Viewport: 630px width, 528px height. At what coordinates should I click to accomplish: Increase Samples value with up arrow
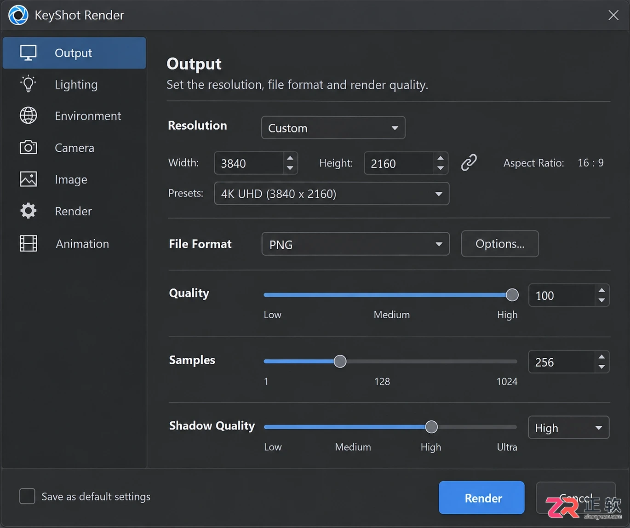click(601, 357)
